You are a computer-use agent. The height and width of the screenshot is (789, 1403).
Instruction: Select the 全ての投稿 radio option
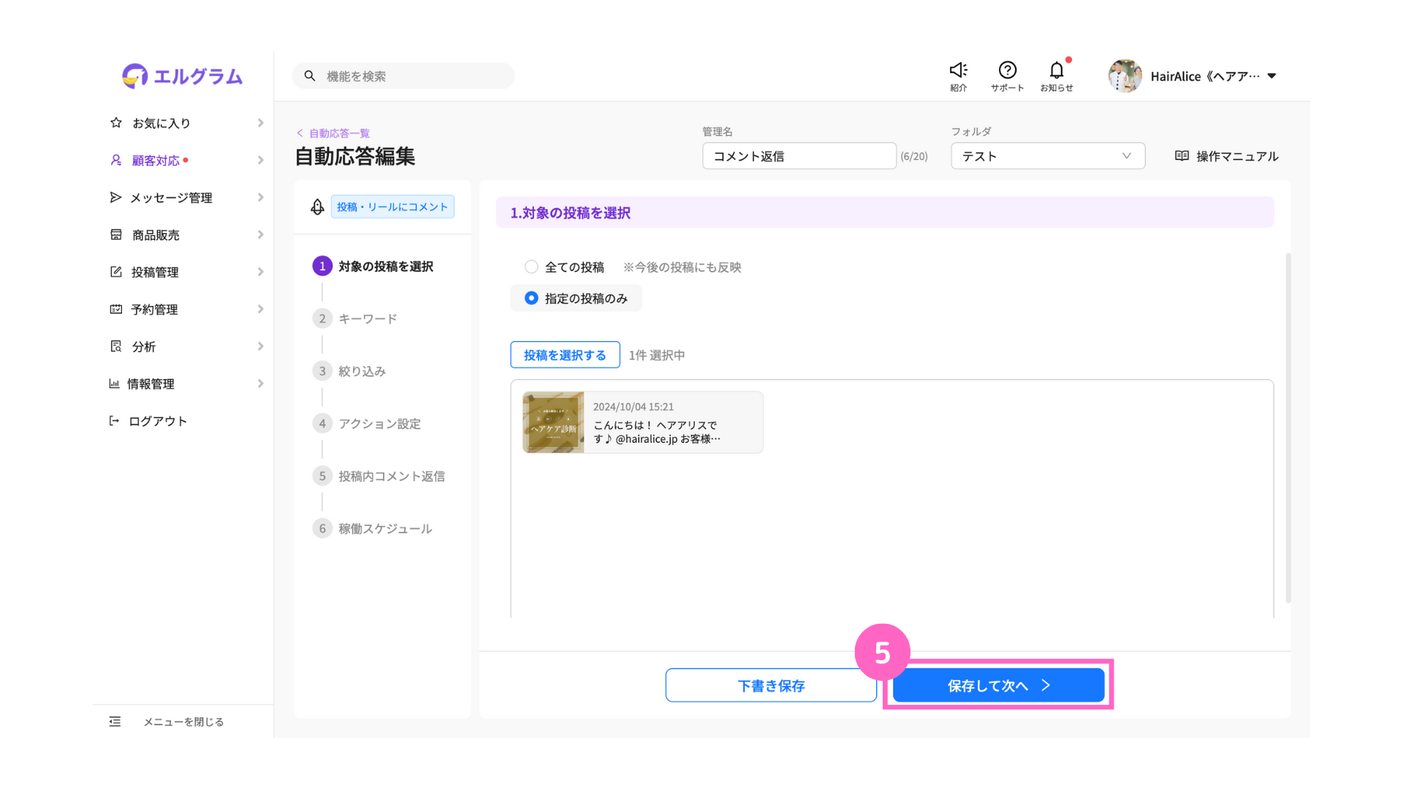[x=531, y=267]
